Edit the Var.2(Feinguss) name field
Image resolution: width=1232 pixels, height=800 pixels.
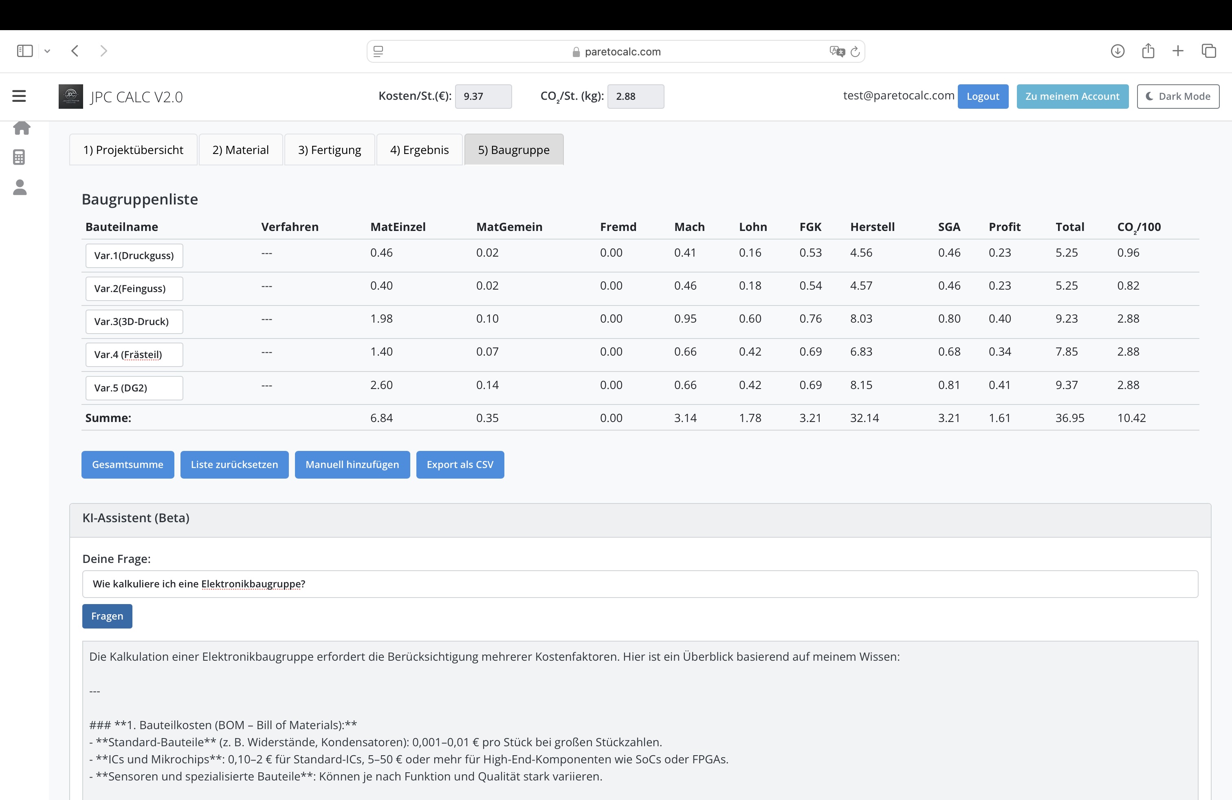tap(134, 288)
